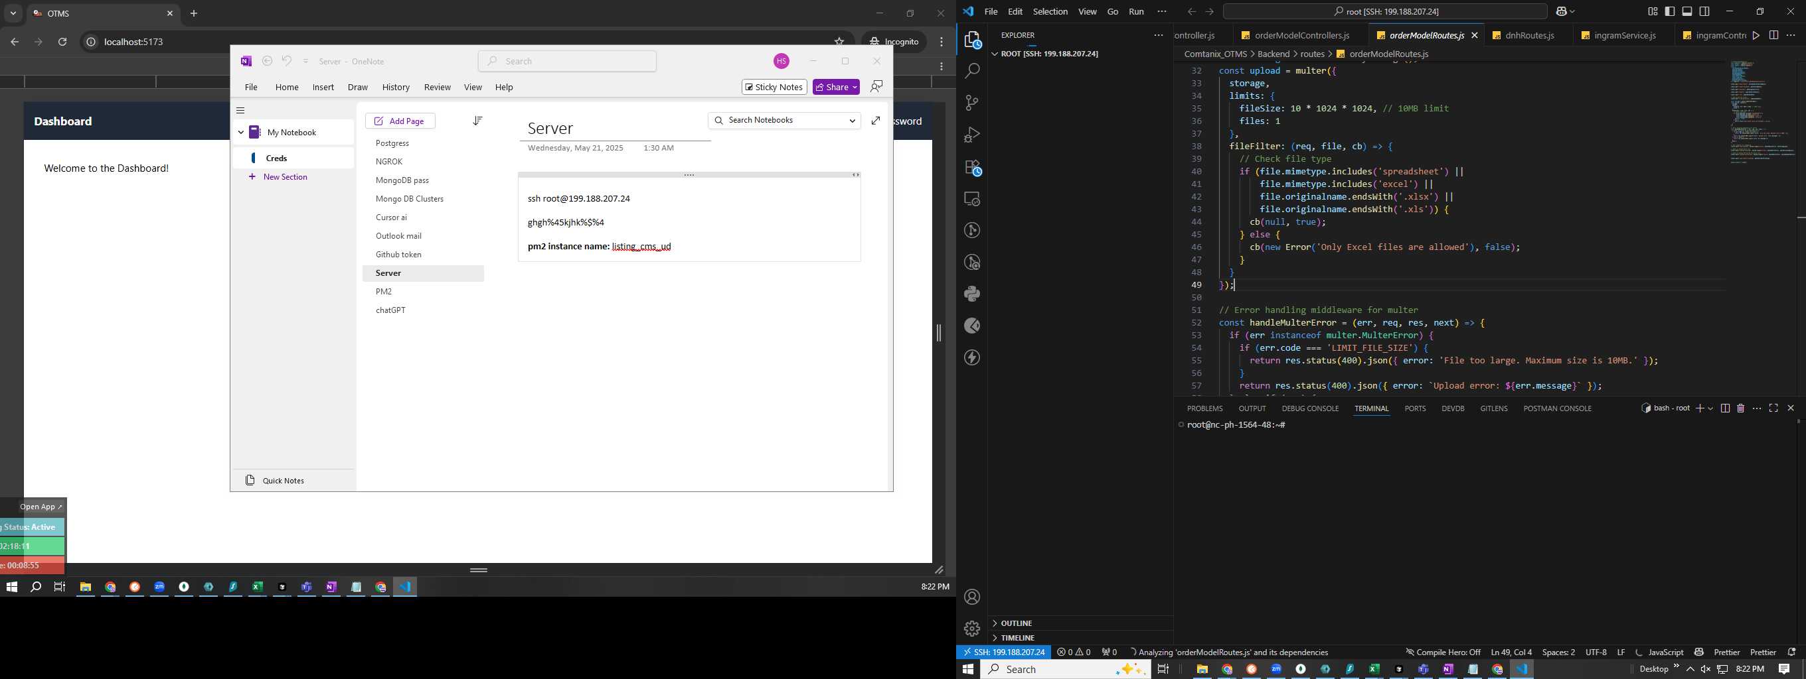Open the Search Notebooks dropdown in OneNote
The width and height of the screenshot is (1806, 679).
coord(853,121)
